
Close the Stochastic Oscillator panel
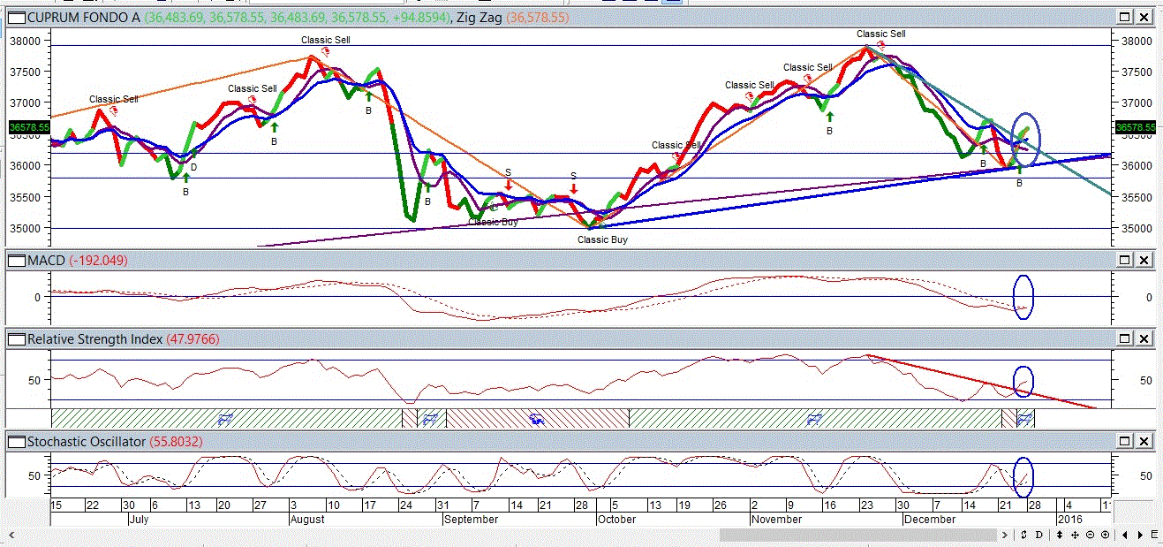coord(1144,441)
